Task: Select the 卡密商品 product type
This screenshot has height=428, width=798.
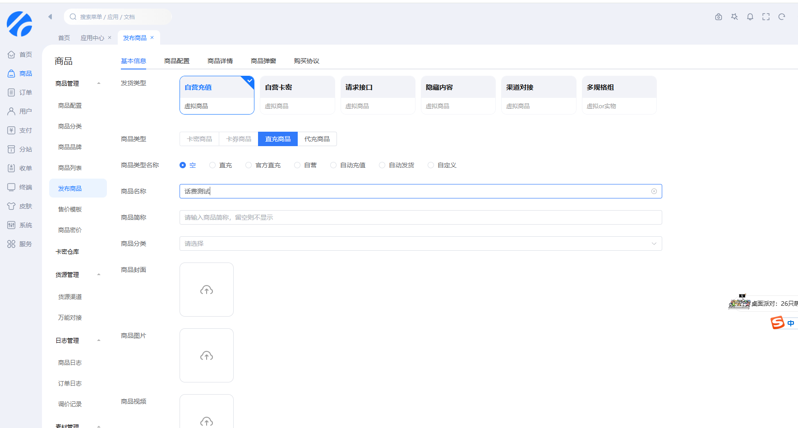Action: point(199,139)
